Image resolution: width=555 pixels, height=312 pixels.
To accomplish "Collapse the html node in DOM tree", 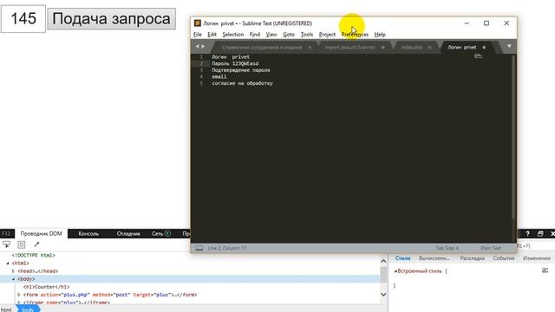I will pyautogui.click(x=8, y=263).
